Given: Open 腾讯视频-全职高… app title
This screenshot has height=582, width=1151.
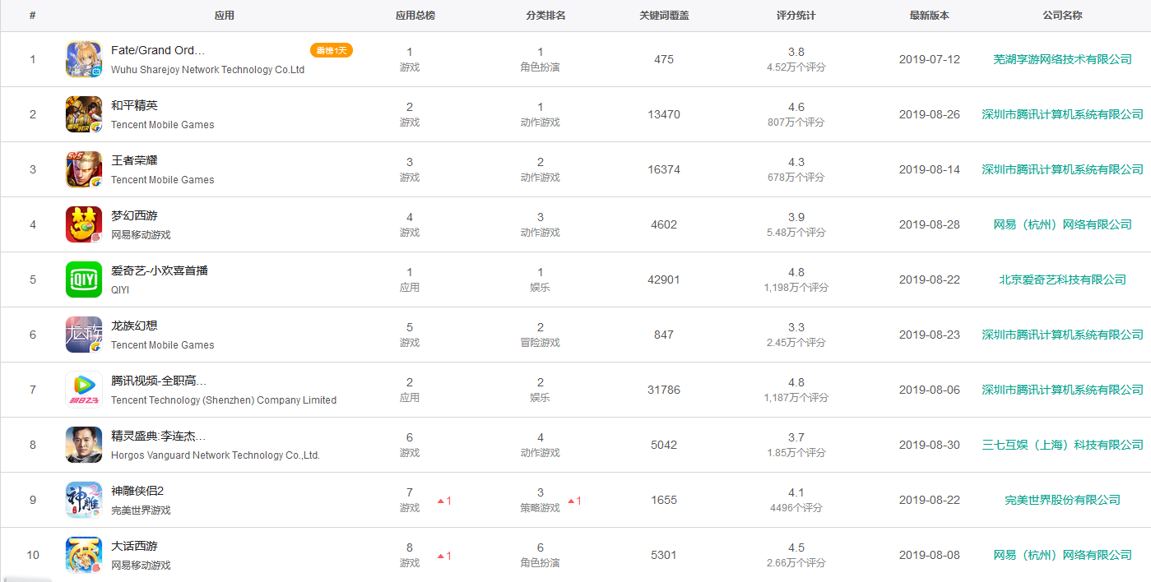Looking at the screenshot, I should (159, 381).
